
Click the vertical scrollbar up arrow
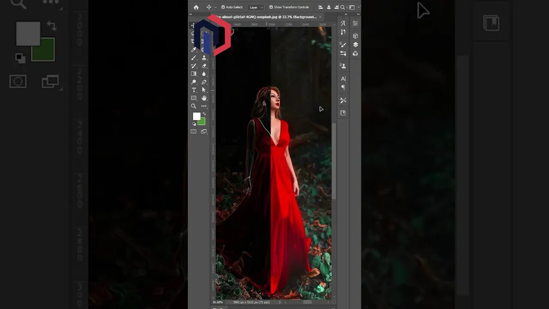pos(334,25)
